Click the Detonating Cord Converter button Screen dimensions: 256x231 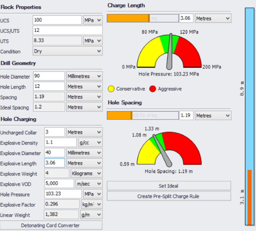point(51,225)
